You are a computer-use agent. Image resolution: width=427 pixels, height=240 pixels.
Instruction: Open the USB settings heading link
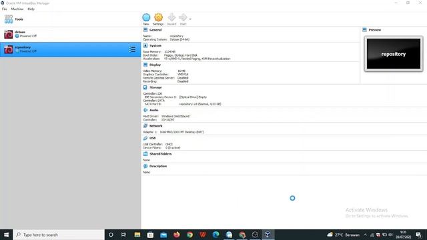pos(153,138)
